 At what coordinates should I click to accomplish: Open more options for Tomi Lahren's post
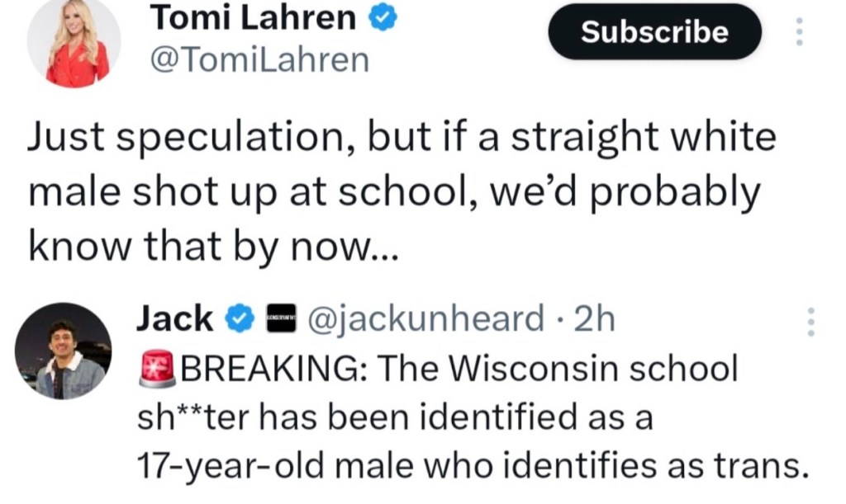[798, 32]
